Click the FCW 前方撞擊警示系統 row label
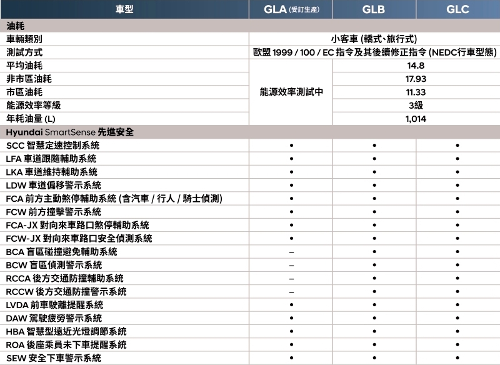This screenshot has height=365, width=500. (x=53, y=212)
